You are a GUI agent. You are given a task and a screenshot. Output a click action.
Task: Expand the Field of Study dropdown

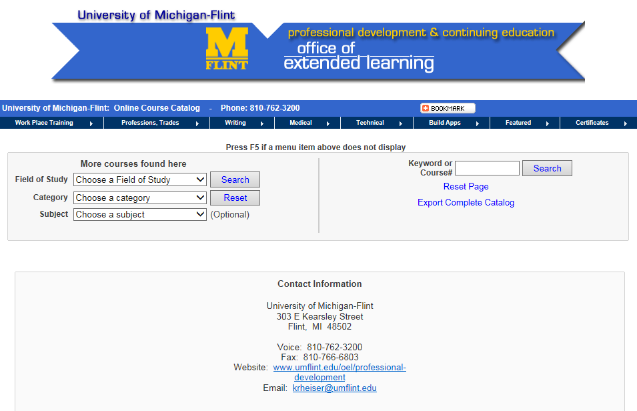click(x=140, y=179)
